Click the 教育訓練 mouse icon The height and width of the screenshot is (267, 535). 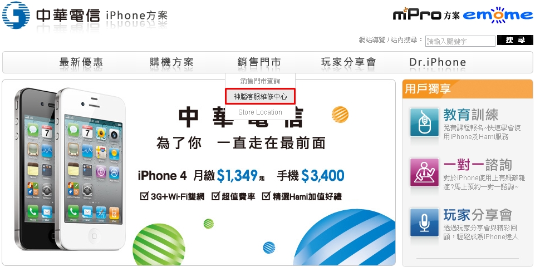(x=424, y=122)
